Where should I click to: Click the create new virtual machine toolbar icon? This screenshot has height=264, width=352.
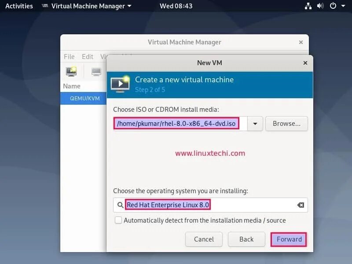[x=71, y=72]
